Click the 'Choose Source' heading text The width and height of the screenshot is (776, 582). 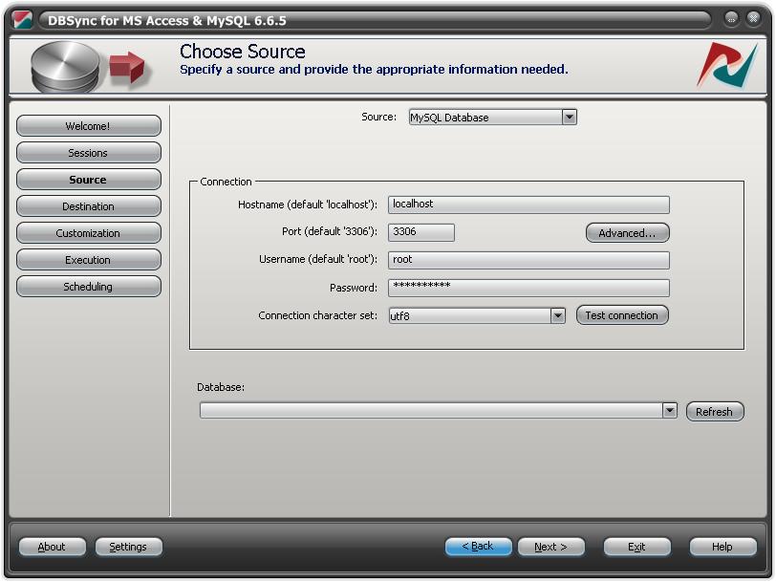click(x=243, y=52)
